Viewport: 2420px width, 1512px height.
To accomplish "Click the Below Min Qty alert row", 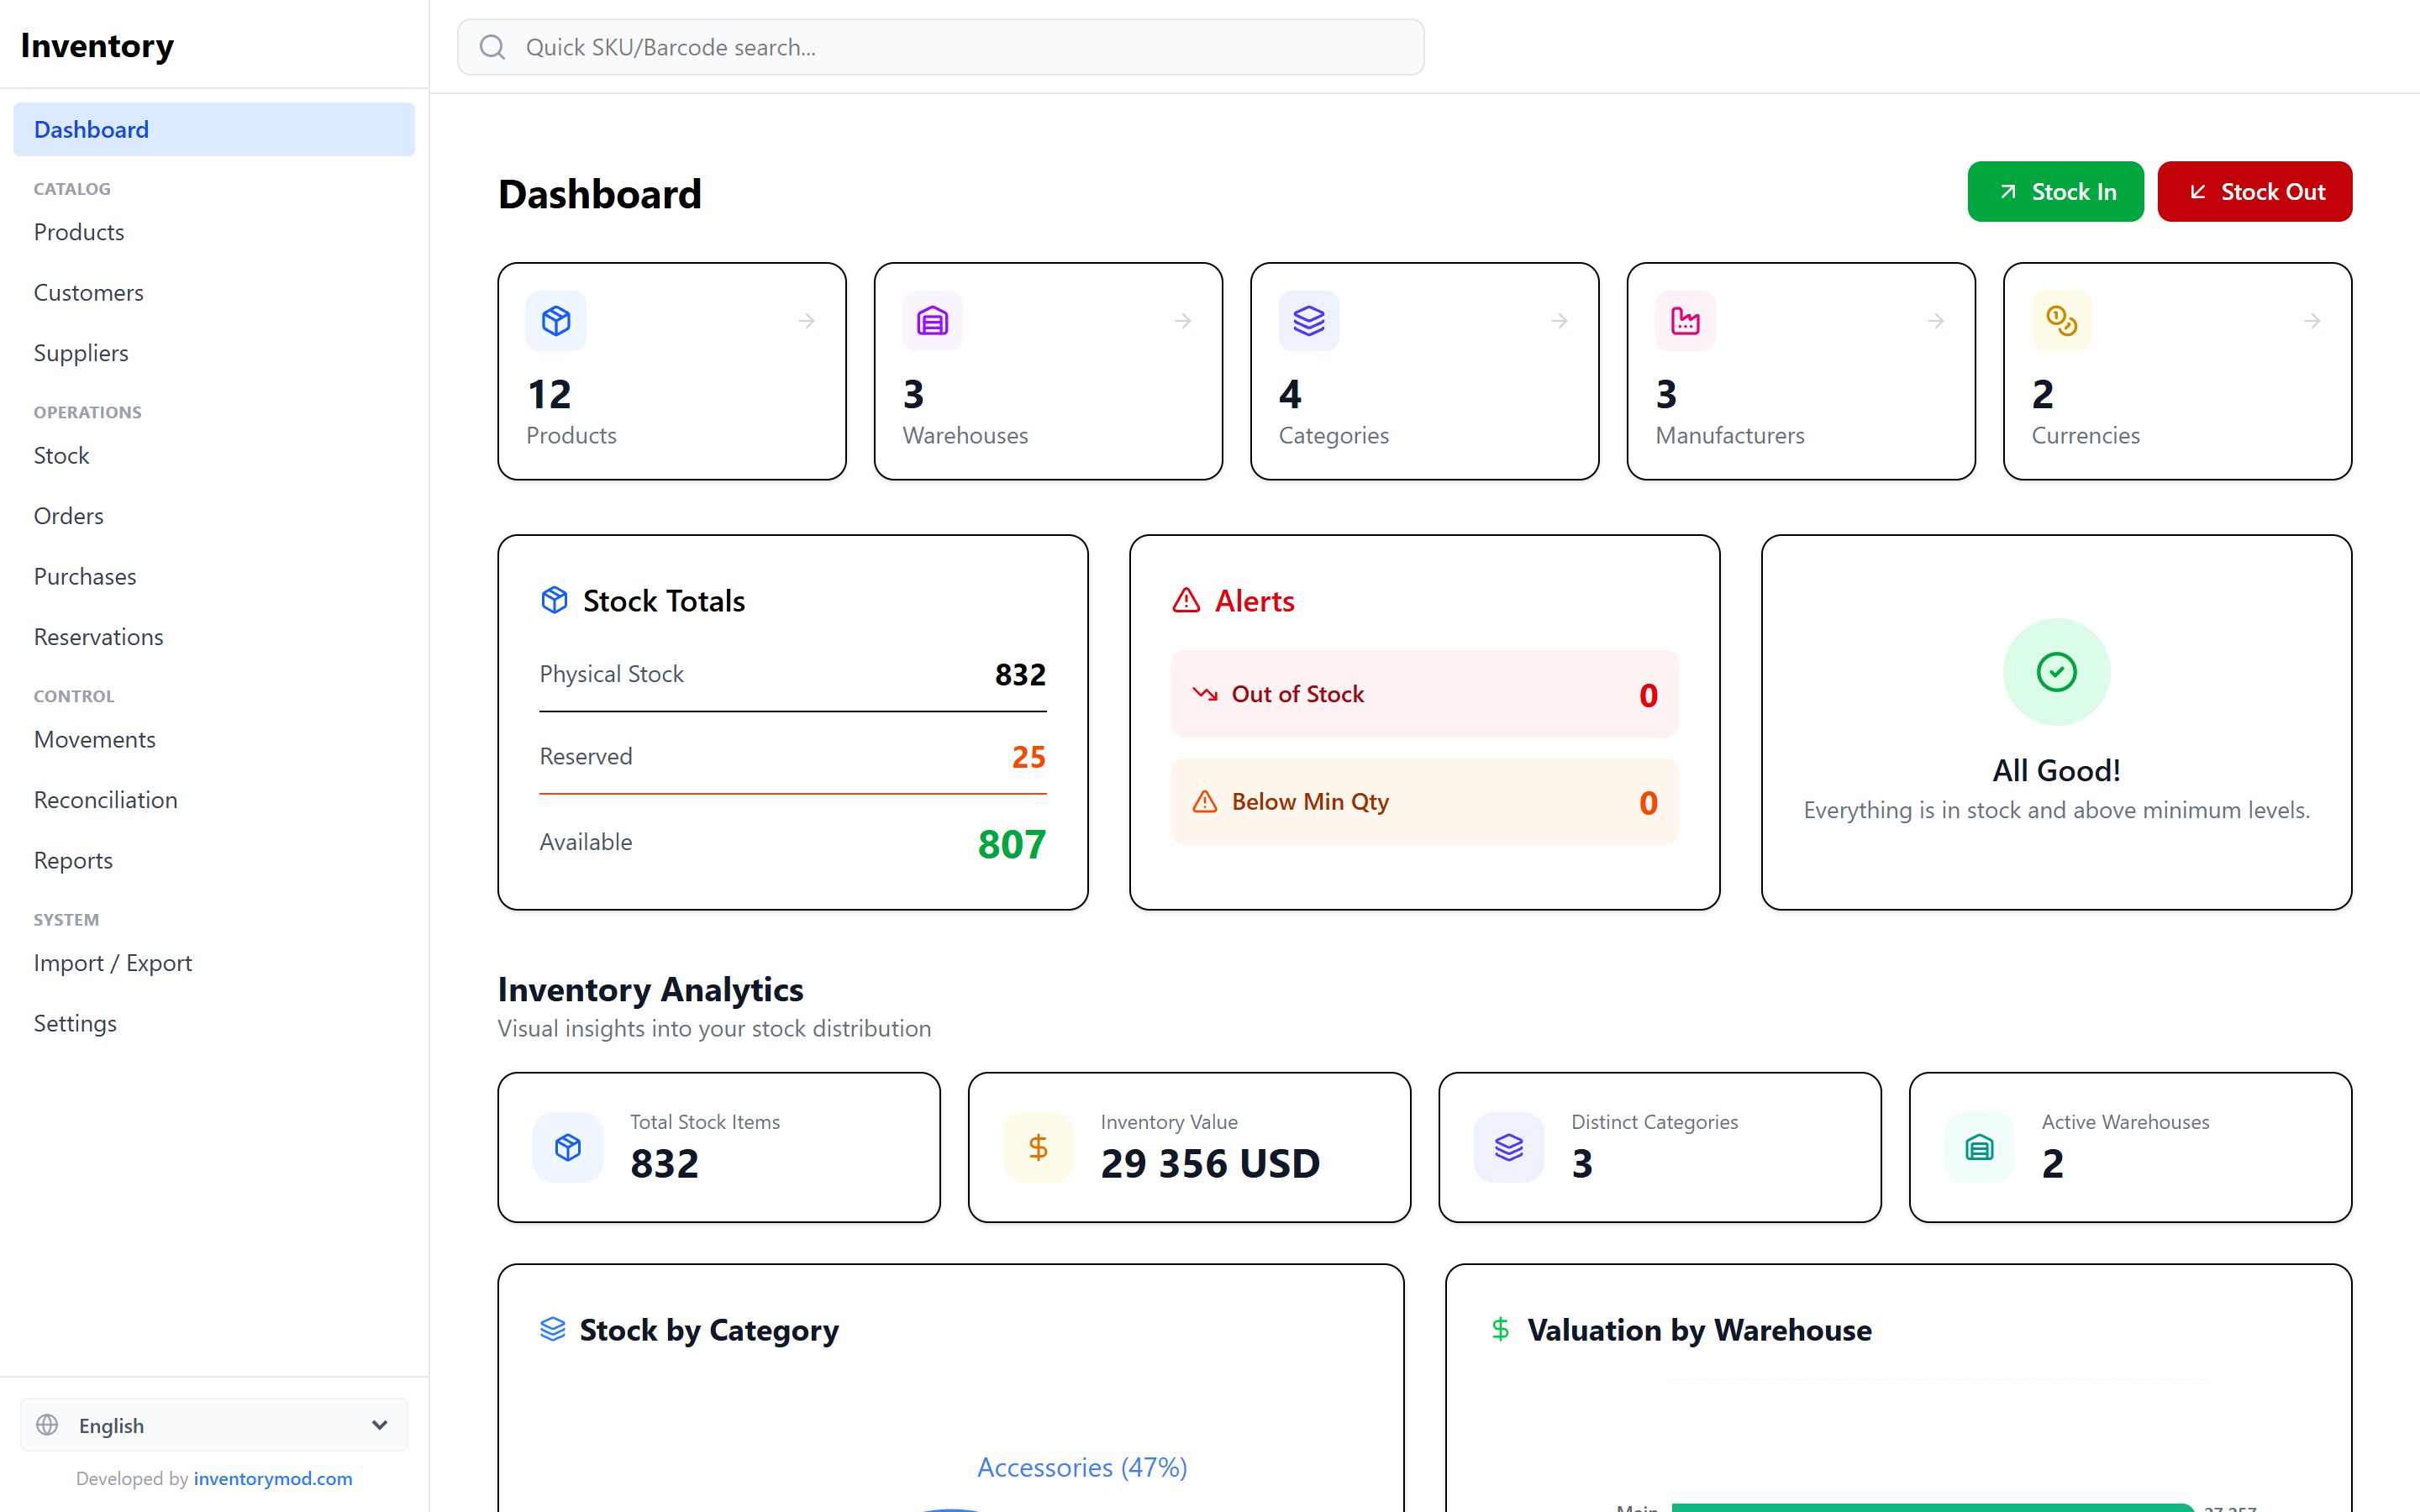I will pos(1424,802).
